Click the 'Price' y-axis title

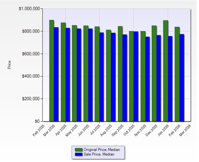click(9, 65)
